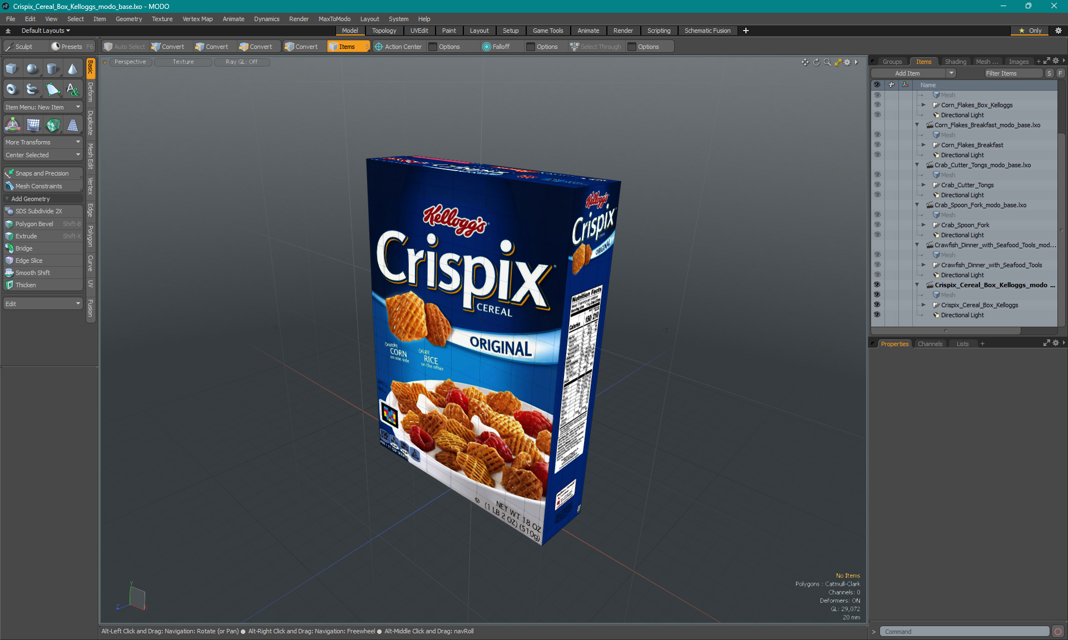Toggle visibility of Crispix_Cereal_Box_Kelloggs_modo scene
Viewport: 1068px width, 640px height.
pos(877,285)
